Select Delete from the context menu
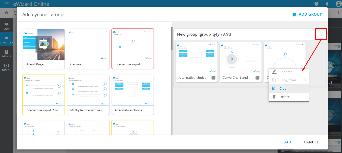Image resolution: width=342 pixels, height=153 pixels. pos(284,97)
